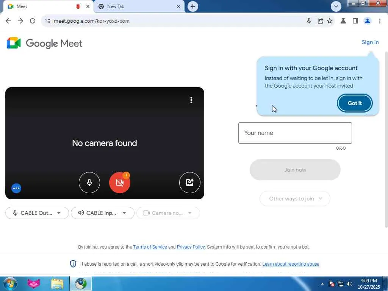Dismiss the tooltip with Got it
Screen dimensions: 388x291
point(355,103)
